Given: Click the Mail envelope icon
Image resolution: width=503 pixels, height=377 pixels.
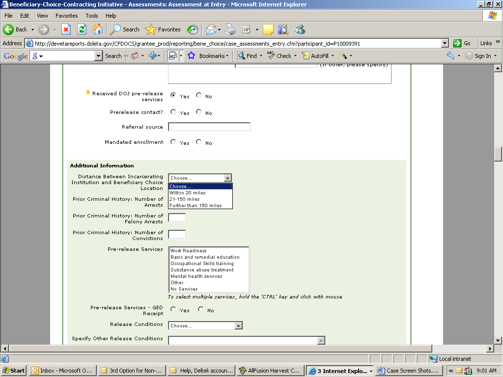Looking at the screenshot, I should pyautogui.click(x=211, y=29).
